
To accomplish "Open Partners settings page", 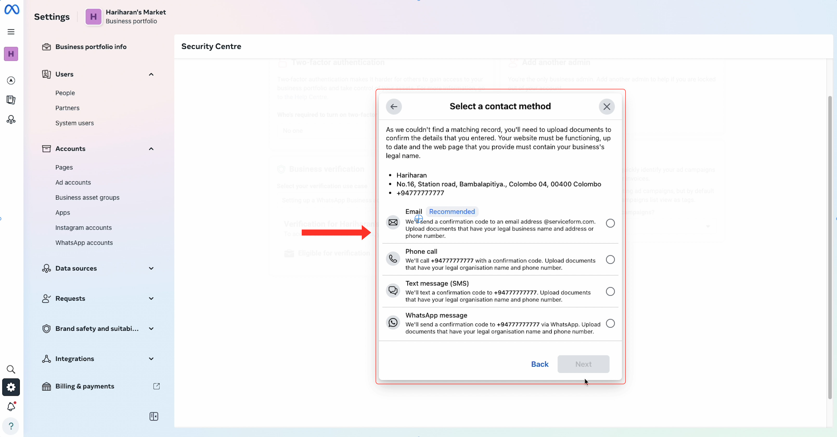I will coord(67,108).
